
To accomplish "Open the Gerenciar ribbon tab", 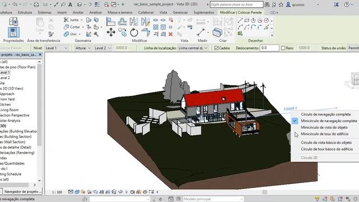I will tap(181, 12).
